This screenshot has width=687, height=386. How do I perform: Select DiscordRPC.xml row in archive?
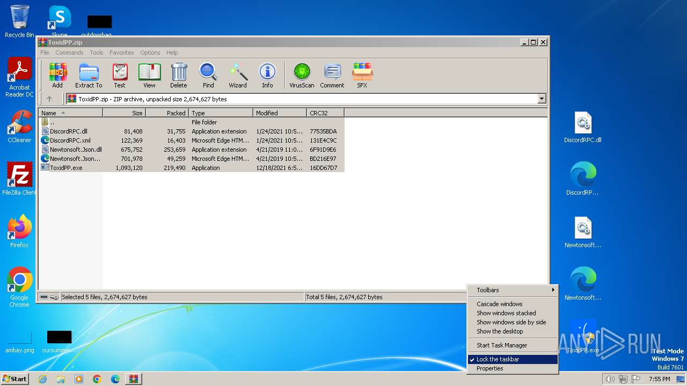(191, 140)
